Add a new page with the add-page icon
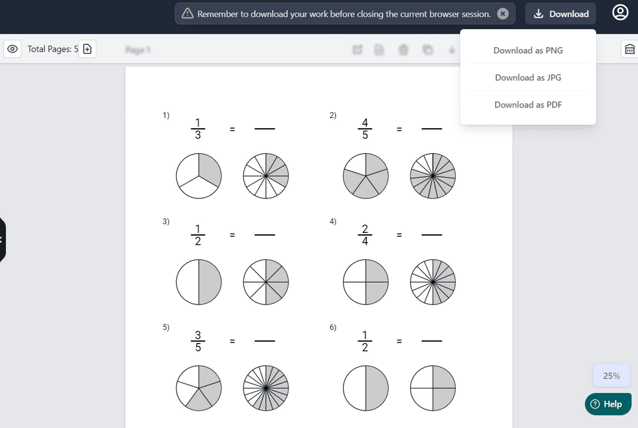 tap(87, 48)
